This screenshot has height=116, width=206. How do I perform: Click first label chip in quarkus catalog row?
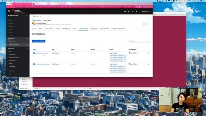[x=114, y=64]
